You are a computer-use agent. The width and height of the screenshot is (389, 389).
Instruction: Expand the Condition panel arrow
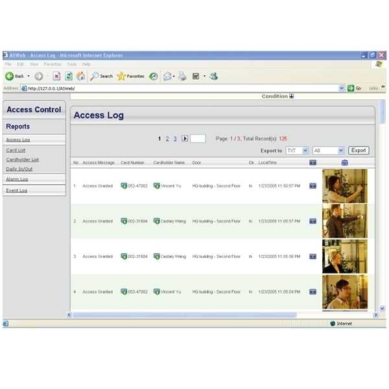point(291,97)
